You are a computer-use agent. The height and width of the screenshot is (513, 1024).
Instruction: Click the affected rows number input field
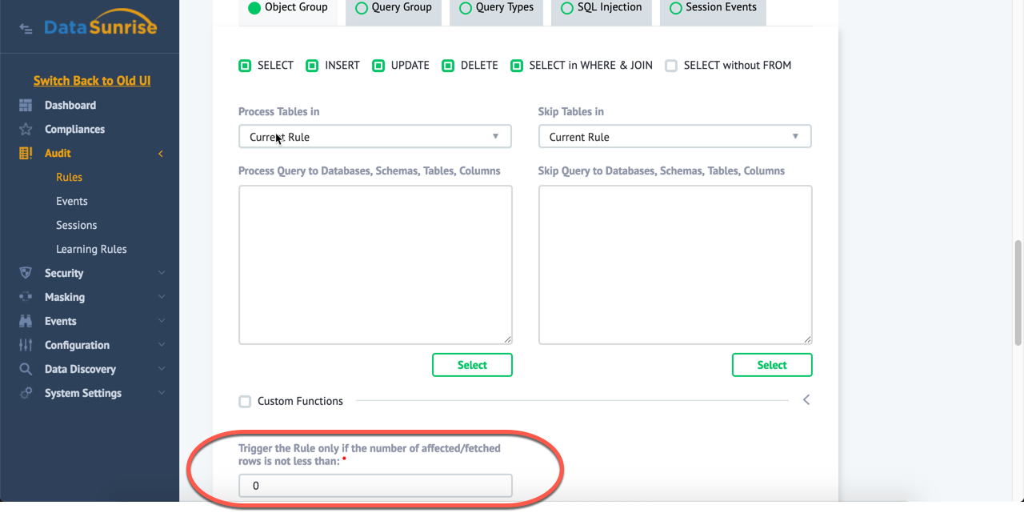[x=374, y=485]
